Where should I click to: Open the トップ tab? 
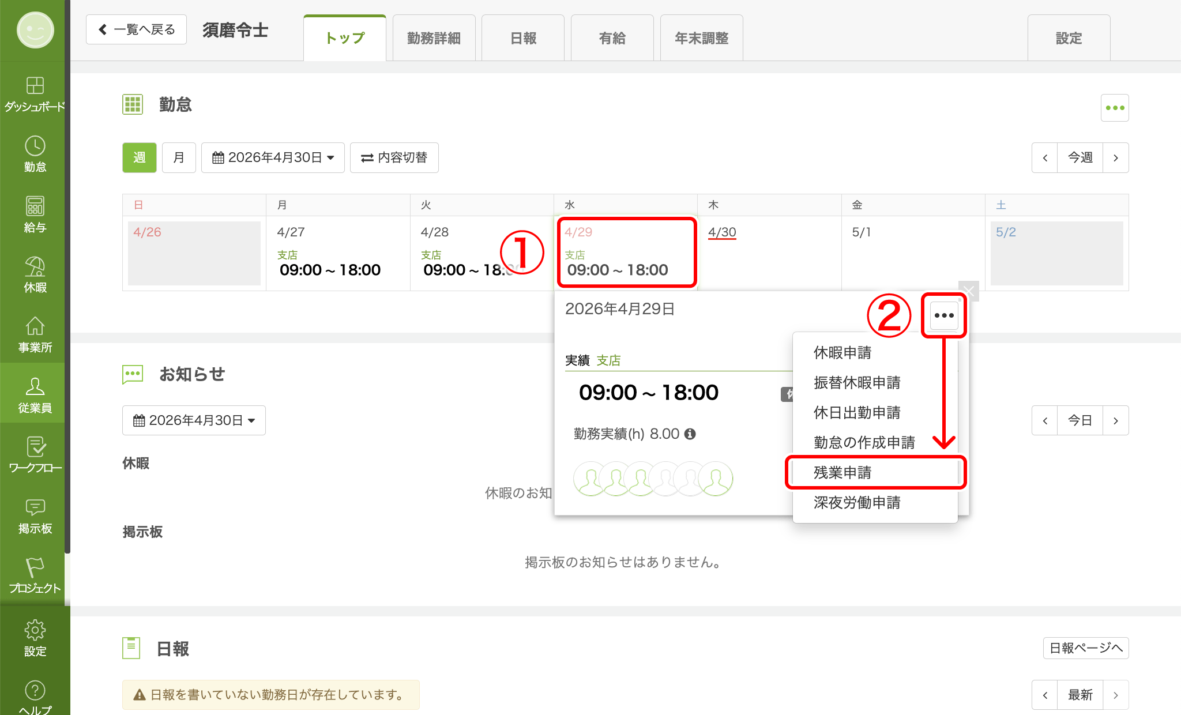[x=345, y=38]
